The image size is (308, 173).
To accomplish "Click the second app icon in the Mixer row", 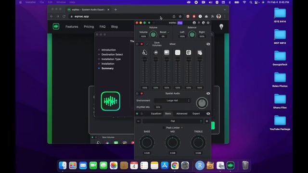I will (x=156, y=52).
